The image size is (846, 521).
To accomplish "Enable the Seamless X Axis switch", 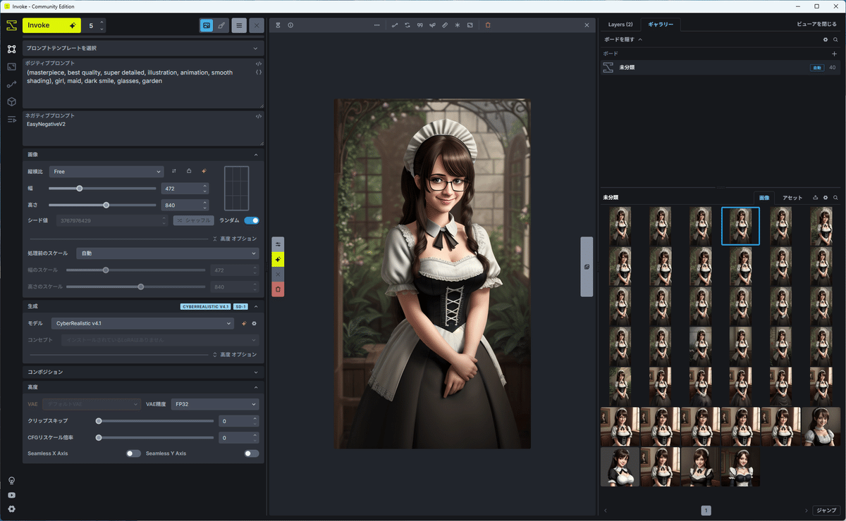I will [x=133, y=453].
